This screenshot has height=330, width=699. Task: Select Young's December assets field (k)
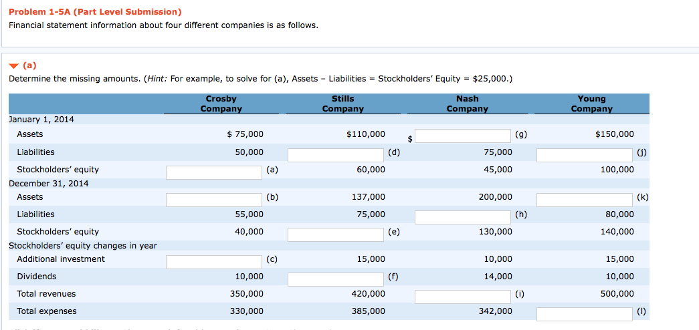click(x=585, y=200)
